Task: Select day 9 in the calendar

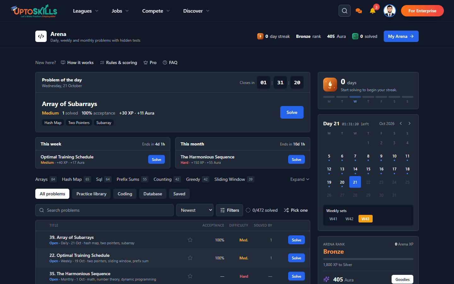Action: click(381, 156)
